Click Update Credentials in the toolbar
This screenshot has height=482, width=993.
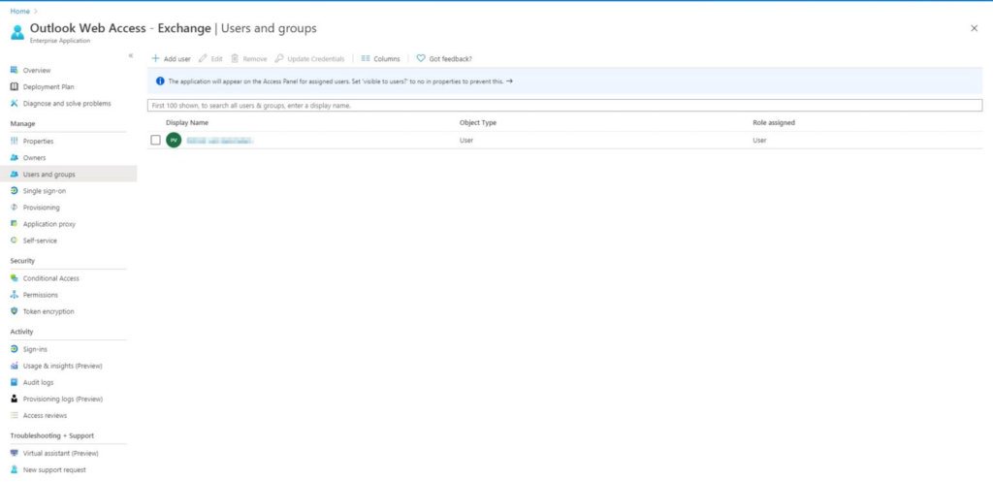pos(309,58)
